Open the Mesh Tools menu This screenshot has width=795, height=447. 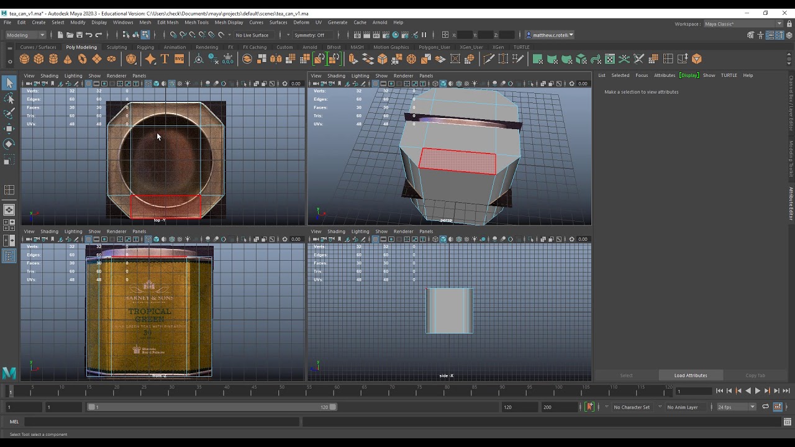(196, 22)
